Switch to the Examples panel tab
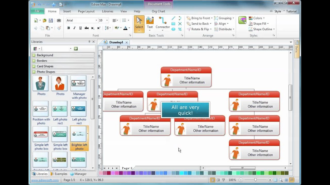 59,174
